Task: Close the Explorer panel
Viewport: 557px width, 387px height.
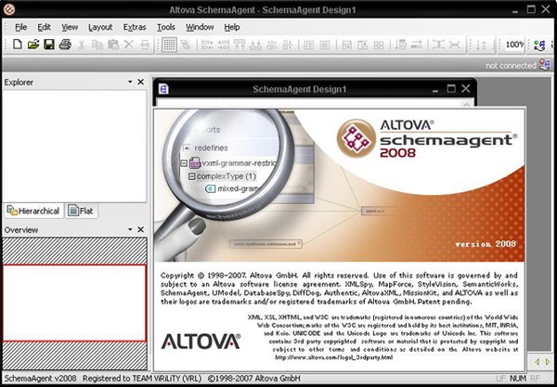Action: [141, 83]
